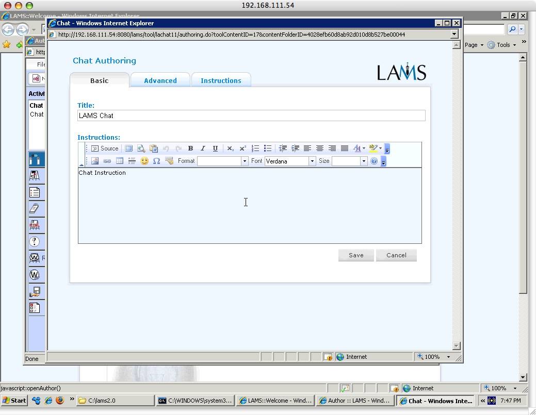Open the Format dropdown
The width and height of the screenshot is (536, 415).
pos(245,161)
